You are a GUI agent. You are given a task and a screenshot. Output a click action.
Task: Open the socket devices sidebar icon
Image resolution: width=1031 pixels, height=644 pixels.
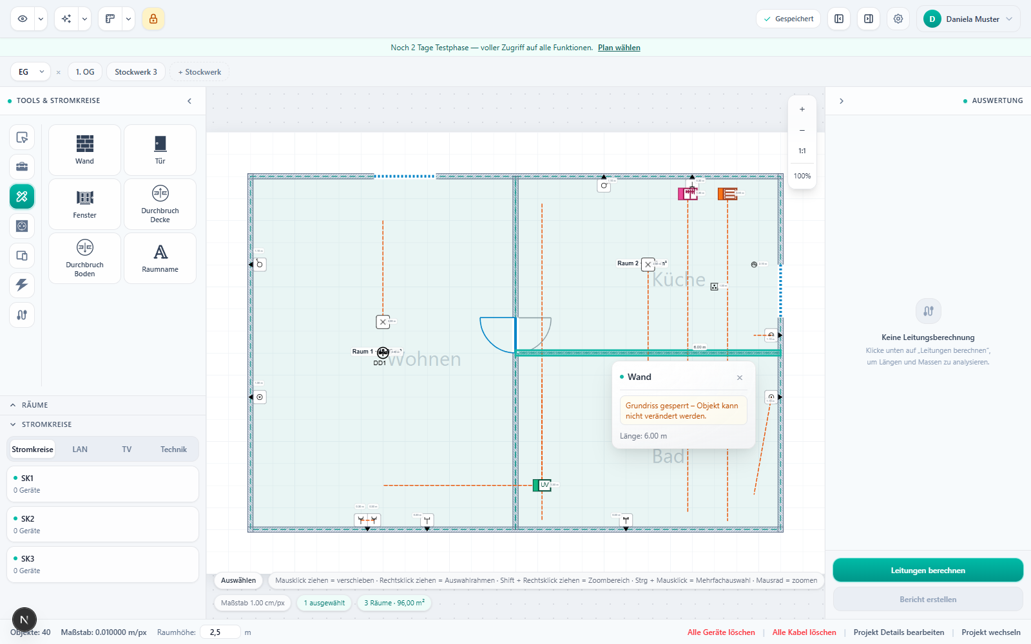22,226
